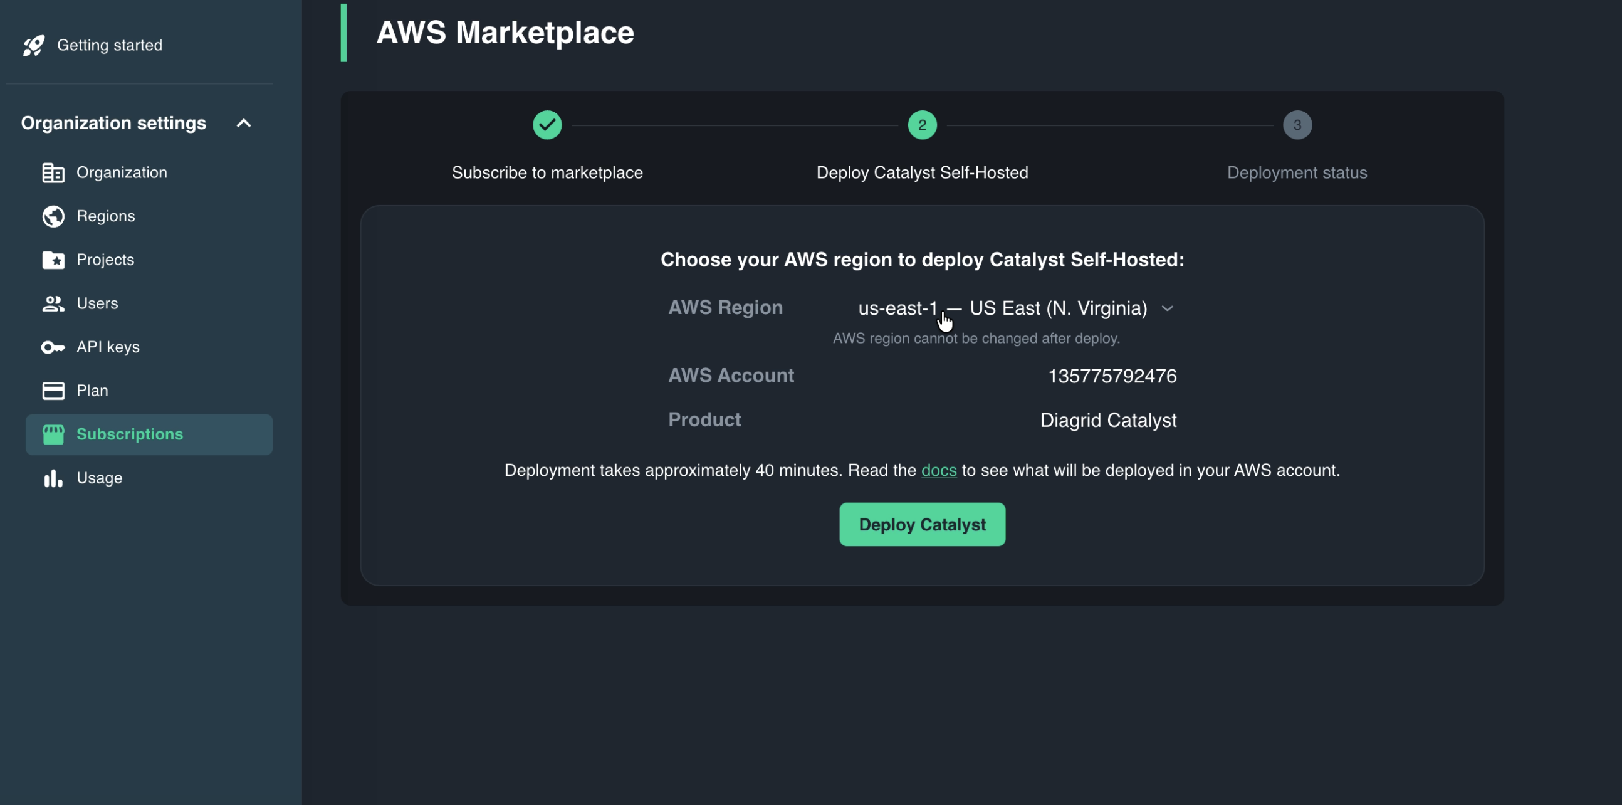Click the Deploy Catalyst button
1622x805 pixels.
point(922,524)
